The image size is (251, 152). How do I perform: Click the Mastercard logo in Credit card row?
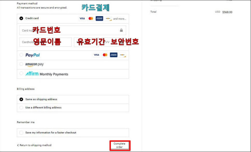point(91,18)
